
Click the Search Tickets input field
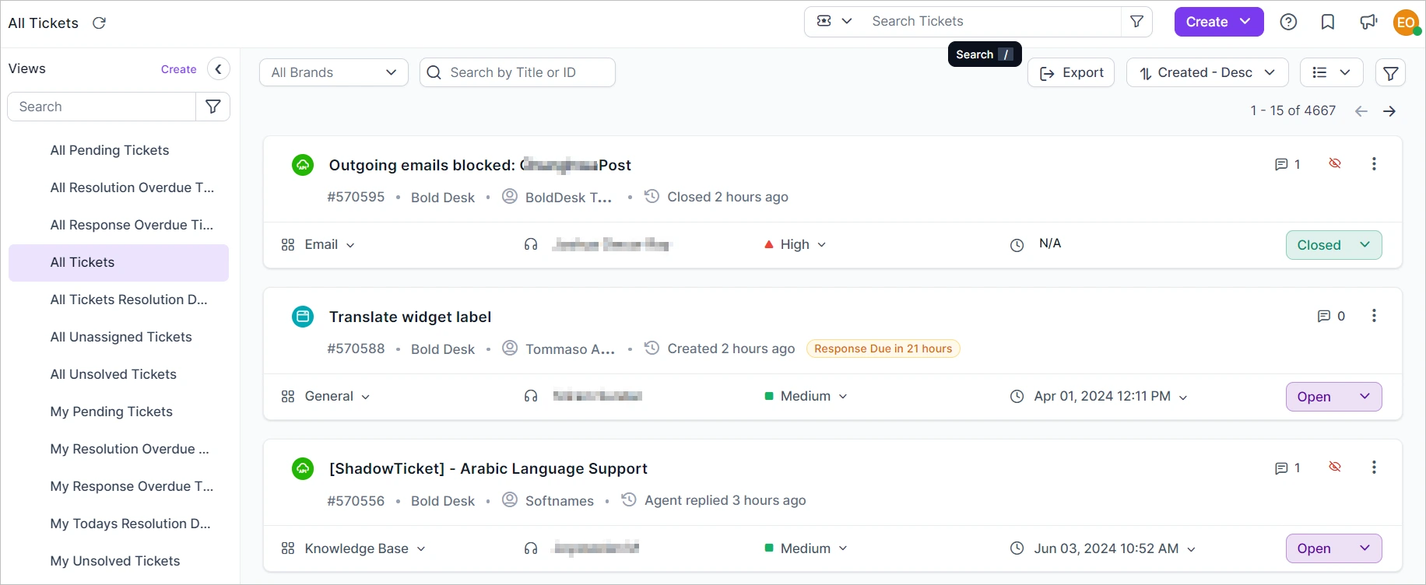992,22
